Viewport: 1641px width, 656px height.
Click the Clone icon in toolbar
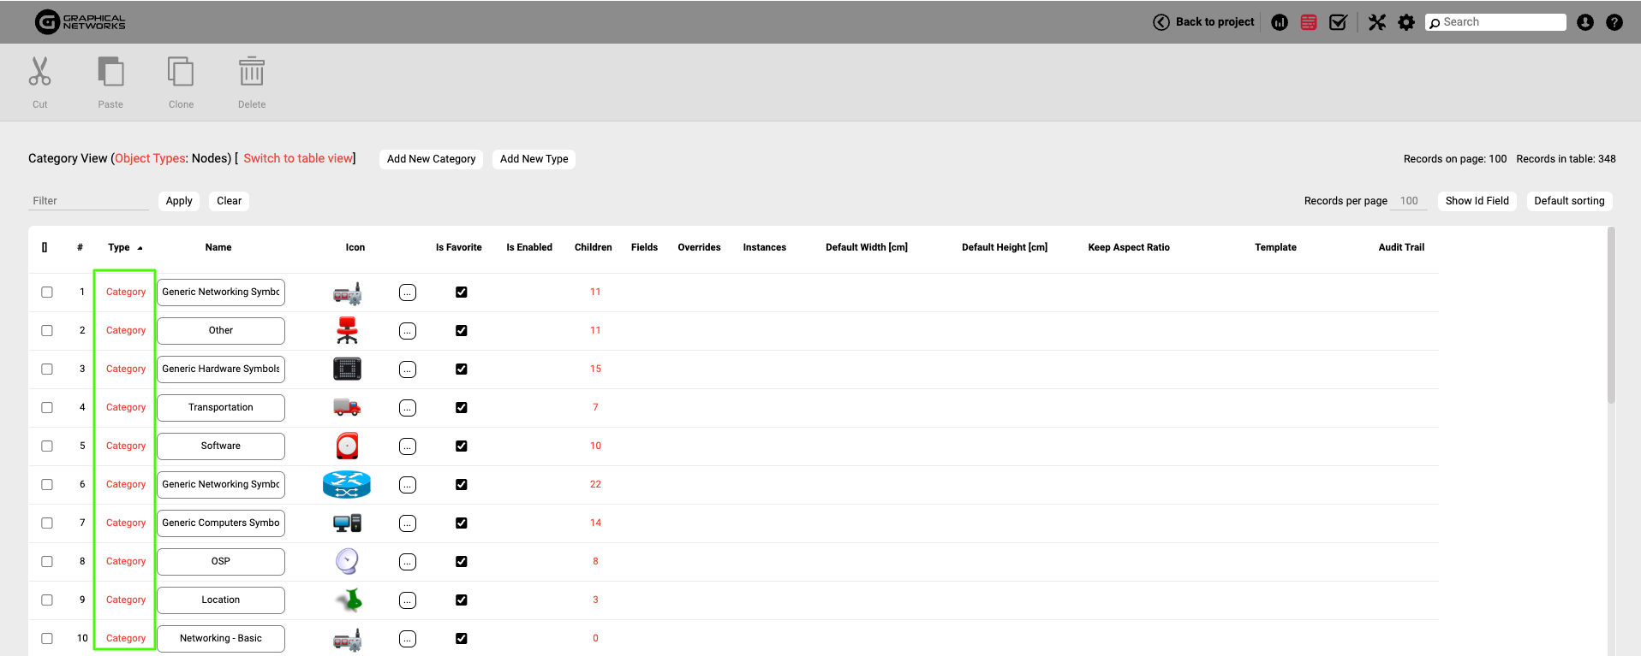tap(181, 72)
